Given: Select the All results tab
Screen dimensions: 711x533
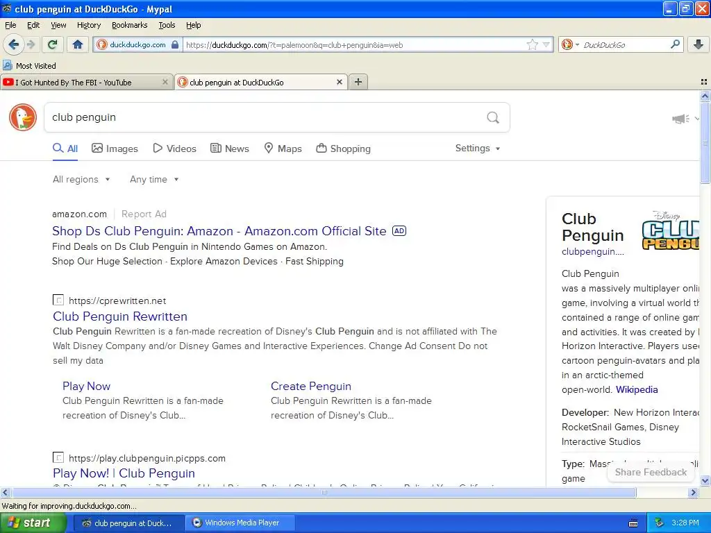Looking at the screenshot, I should tap(65, 149).
